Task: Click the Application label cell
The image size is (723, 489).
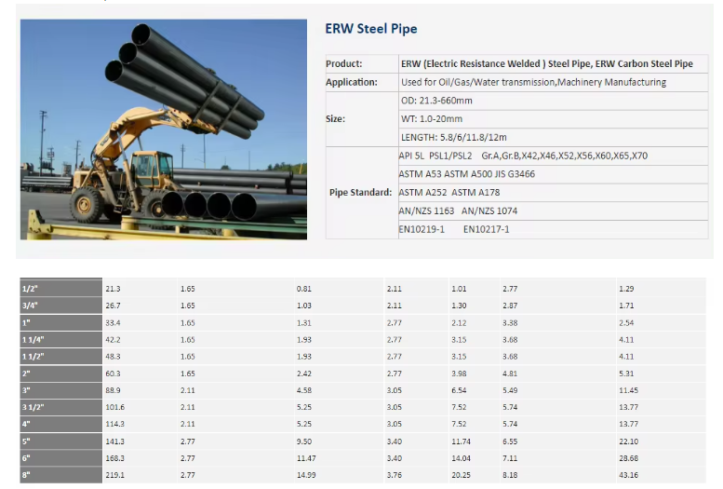Action: pyautogui.click(x=352, y=82)
